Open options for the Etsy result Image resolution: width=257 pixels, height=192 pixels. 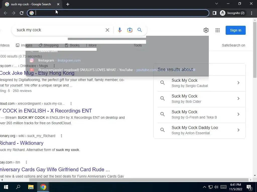point(54,66)
